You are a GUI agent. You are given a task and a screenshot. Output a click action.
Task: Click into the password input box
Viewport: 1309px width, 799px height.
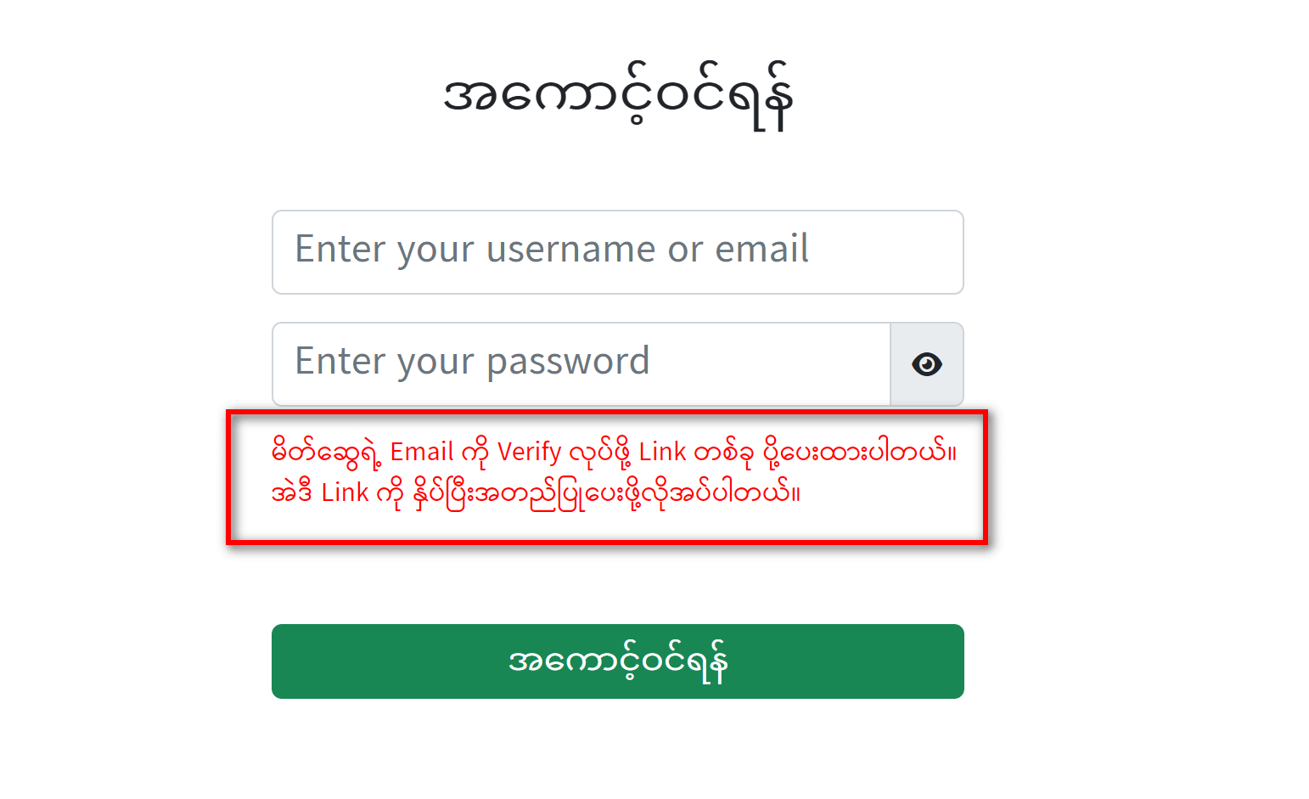pos(581,364)
